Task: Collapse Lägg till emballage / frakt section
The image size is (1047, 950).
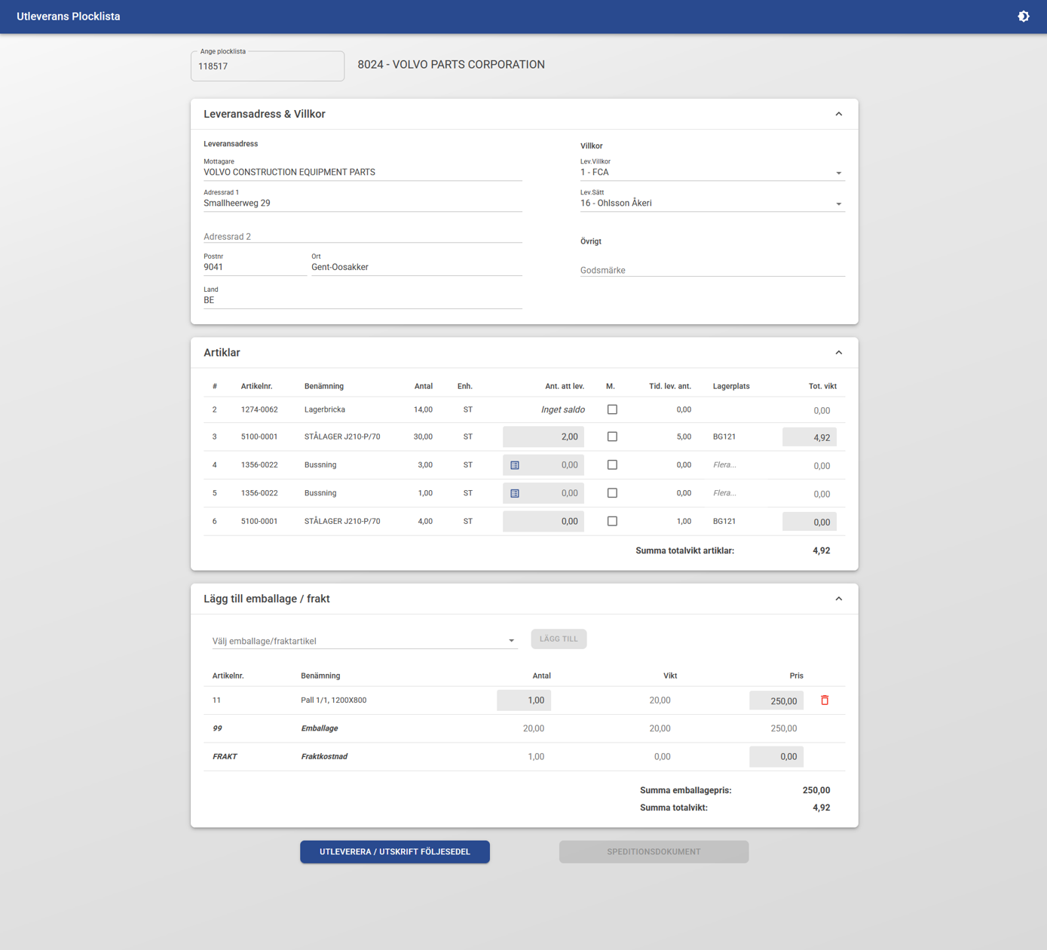Action: (x=838, y=599)
